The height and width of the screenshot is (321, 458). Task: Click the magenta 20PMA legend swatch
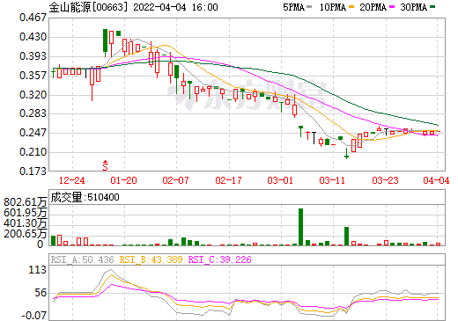tap(392, 7)
